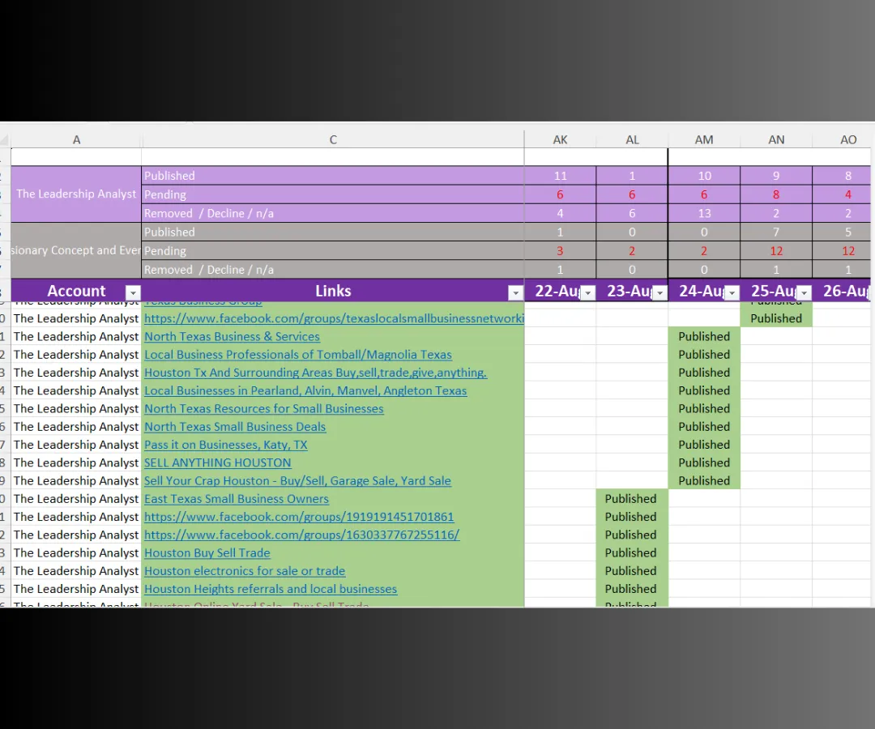
Task: Open facebook.com/groups/191919145170186 link
Action: click(299, 517)
